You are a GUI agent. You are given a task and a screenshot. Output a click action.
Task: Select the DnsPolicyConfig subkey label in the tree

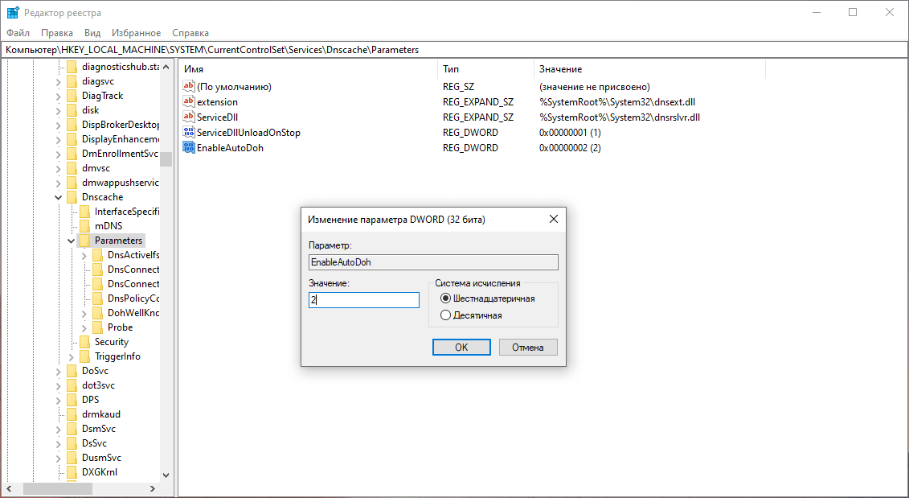133,298
